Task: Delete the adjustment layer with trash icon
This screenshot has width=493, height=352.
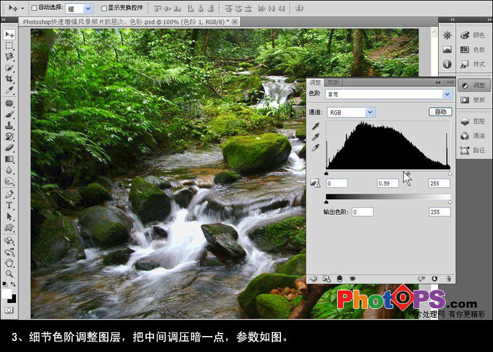Action: coord(449,279)
